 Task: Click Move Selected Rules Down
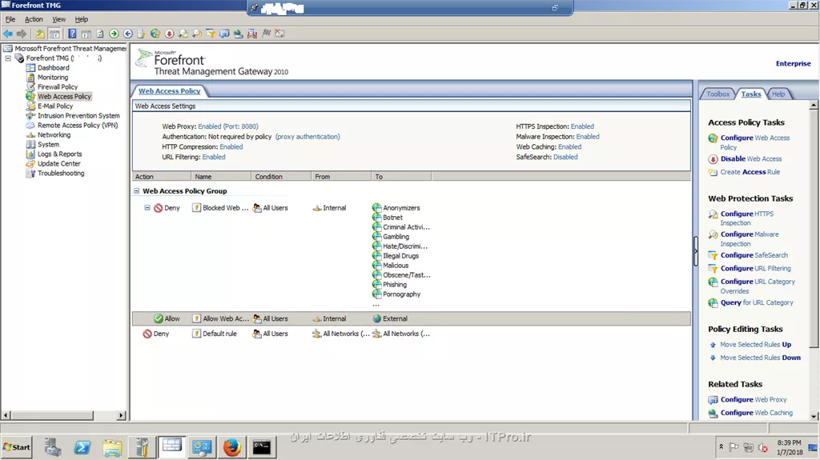tap(760, 358)
